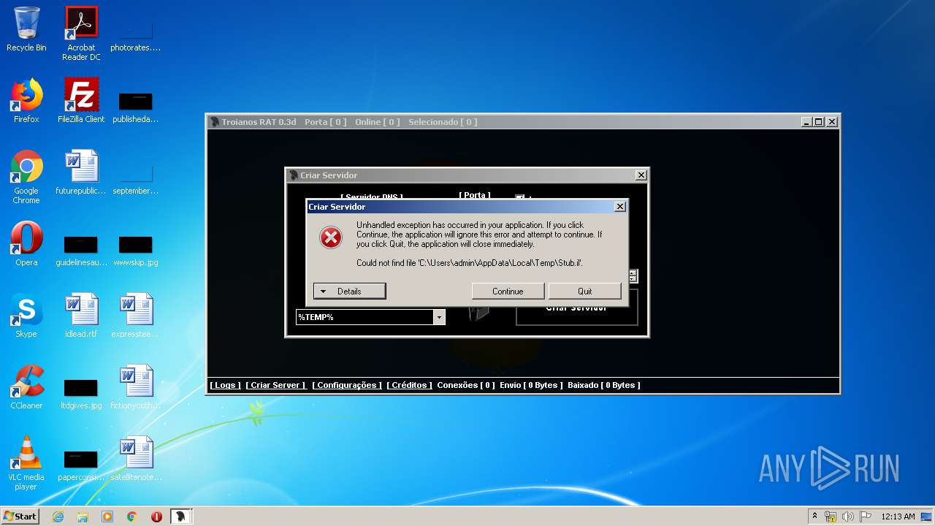The height and width of the screenshot is (526, 935).
Task: Maximize the Troianos RAT window
Action: (x=818, y=122)
